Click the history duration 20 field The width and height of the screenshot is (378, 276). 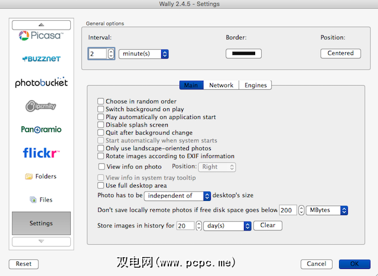(185, 226)
